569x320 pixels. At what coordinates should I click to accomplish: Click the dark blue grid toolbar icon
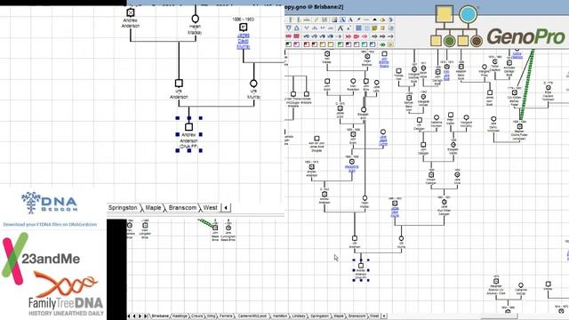coord(359,28)
